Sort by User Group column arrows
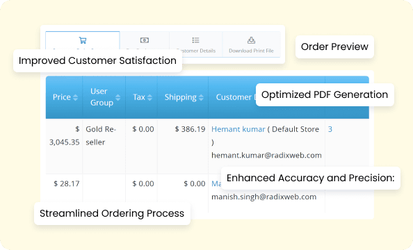 click(x=118, y=97)
